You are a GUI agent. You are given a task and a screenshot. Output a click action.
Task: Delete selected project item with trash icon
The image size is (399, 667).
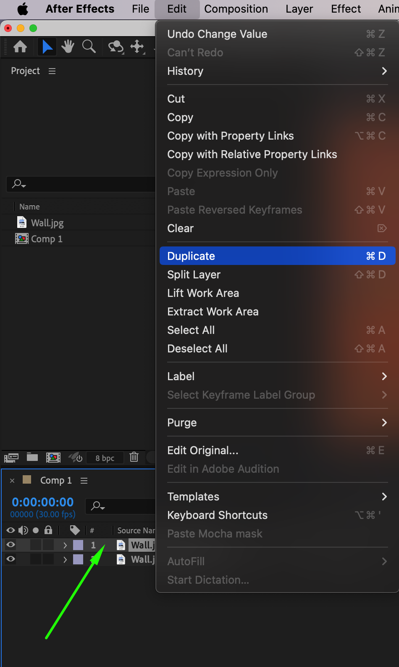click(134, 457)
